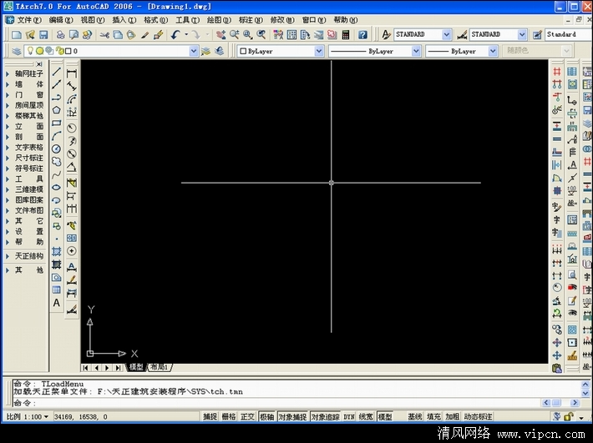Open the ByLayer lineweight dropdown
The width and height of the screenshot is (593, 443).
(x=493, y=51)
